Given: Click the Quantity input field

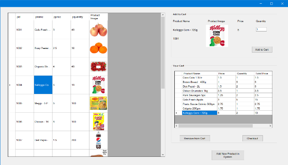Looking at the screenshot, I should [x=261, y=29].
